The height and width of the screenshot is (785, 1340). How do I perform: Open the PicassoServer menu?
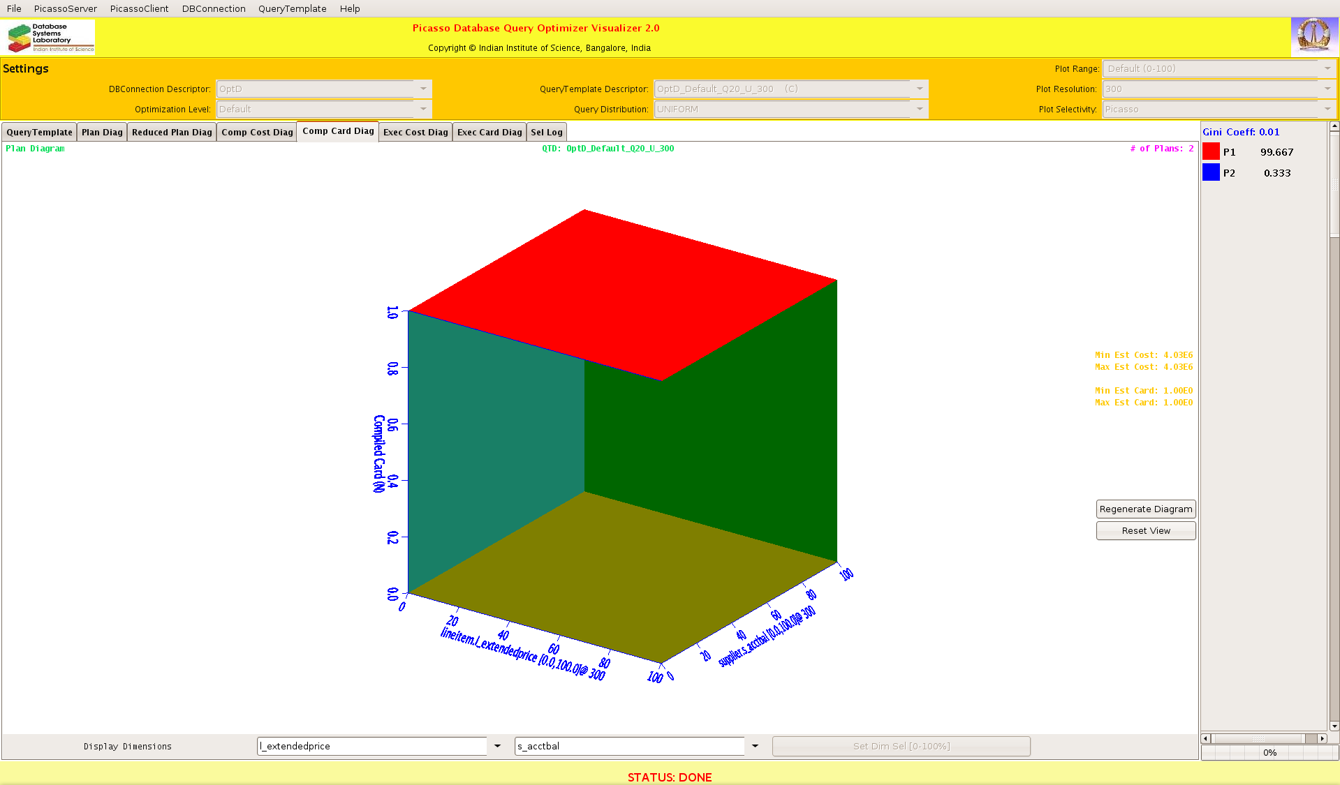pyautogui.click(x=66, y=9)
